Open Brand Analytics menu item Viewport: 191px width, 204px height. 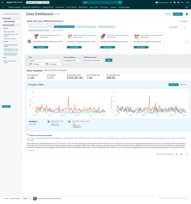coord(83,7)
